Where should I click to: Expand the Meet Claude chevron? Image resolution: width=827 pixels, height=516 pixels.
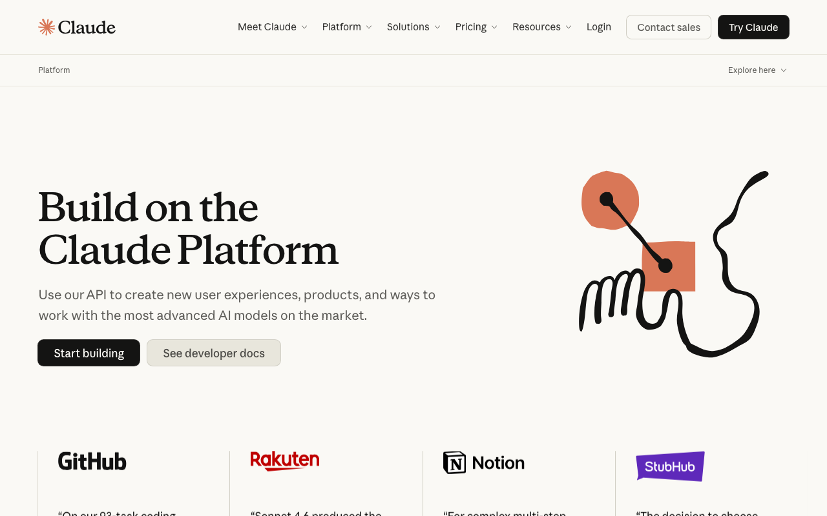304,27
